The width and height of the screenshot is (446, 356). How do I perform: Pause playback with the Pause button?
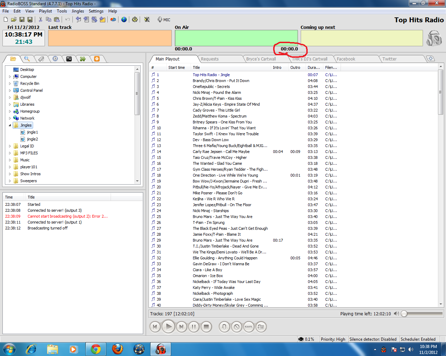tap(194, 327)
